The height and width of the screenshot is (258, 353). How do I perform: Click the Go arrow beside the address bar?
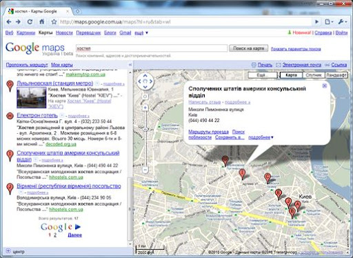point(316,22)
